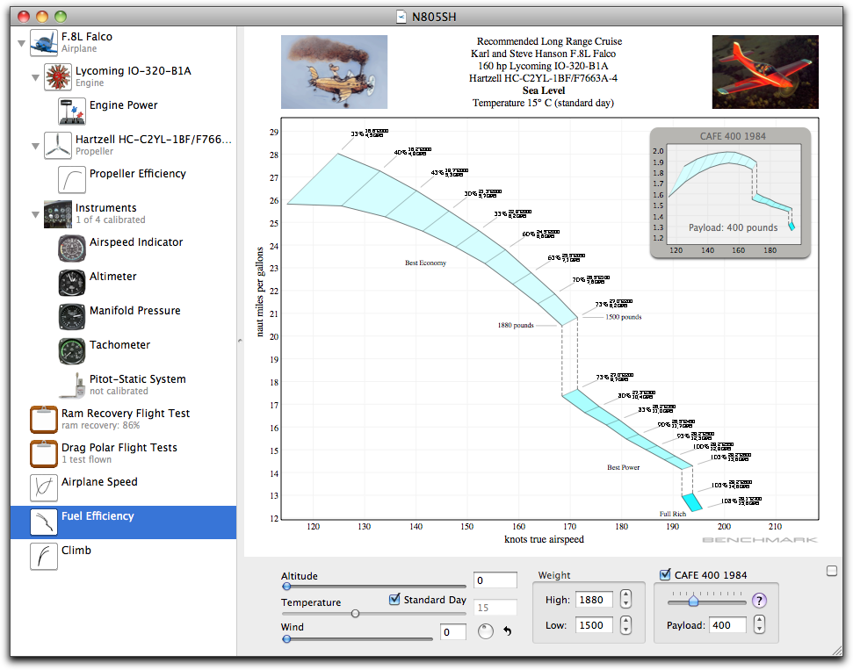
Task: Open the Engine Power icon
Action: (72, 111)
